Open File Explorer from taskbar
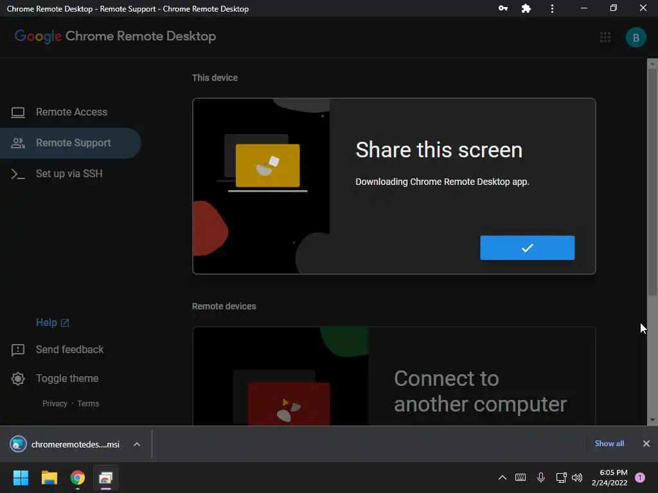The height and width of the screenshot is (493, 658). point(49,478)
